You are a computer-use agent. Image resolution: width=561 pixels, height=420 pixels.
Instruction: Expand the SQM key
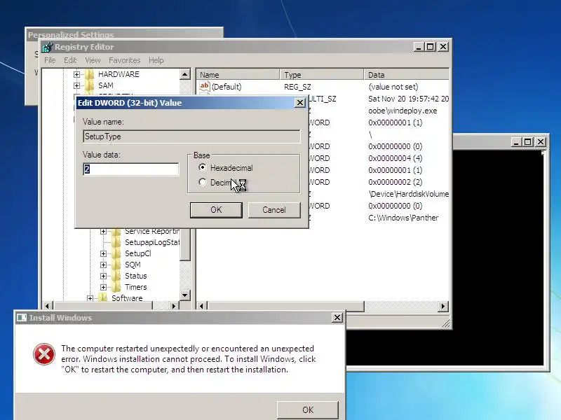(x=103, y=265)
